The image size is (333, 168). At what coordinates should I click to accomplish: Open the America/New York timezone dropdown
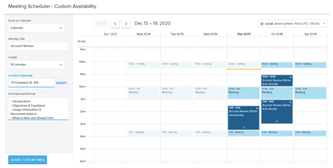click(293, 24)
